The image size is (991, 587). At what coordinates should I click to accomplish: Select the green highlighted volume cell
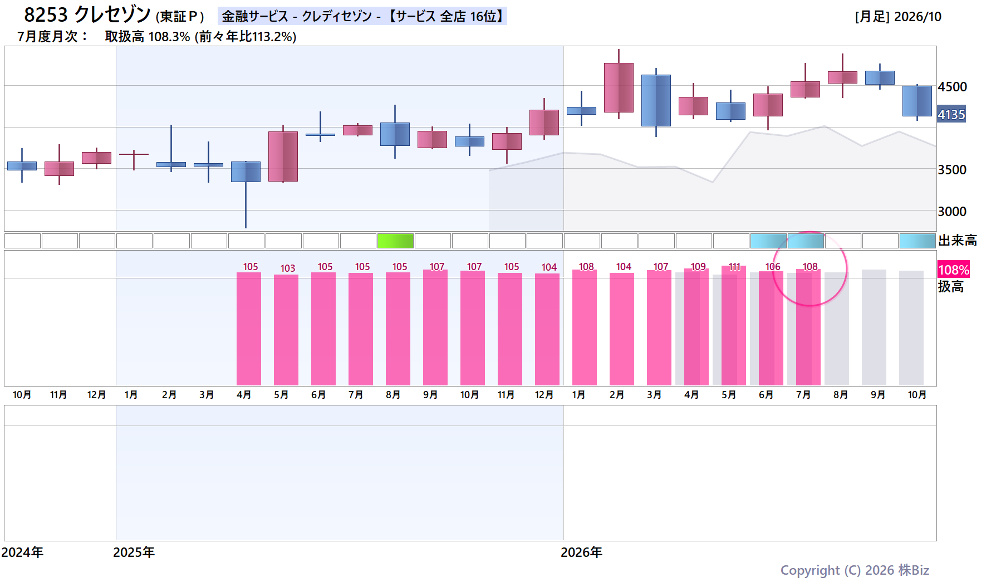tap(395, 241)
